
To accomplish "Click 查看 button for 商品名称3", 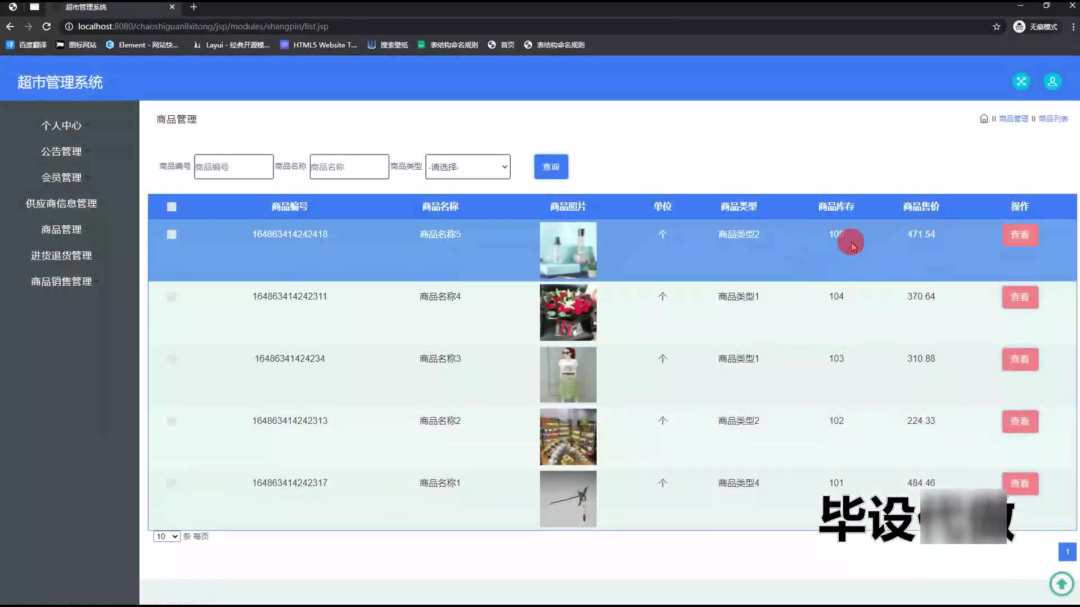I will 1019,359.
